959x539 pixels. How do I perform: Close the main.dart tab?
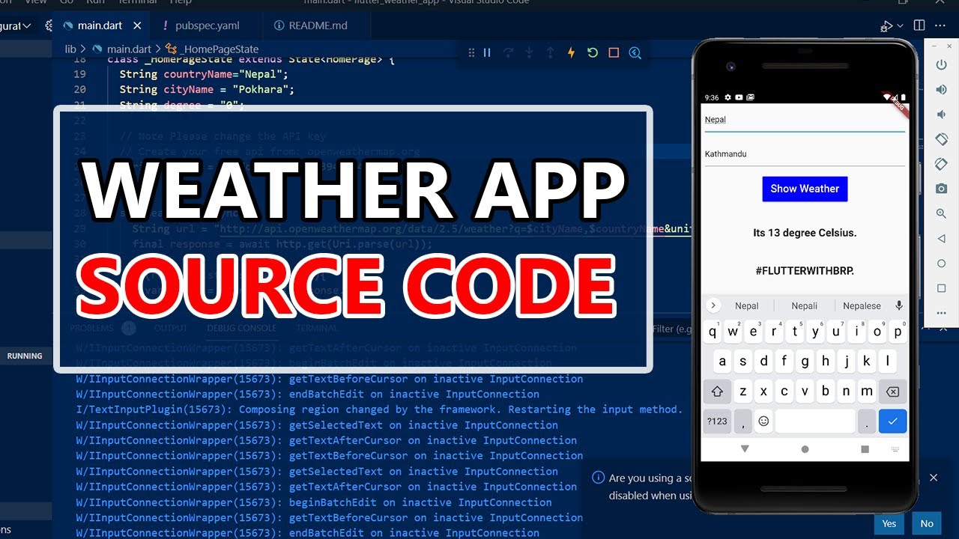(x=138, y=25)
